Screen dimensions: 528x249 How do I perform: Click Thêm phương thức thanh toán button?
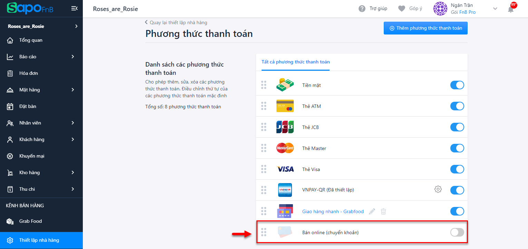click(426, 28)
